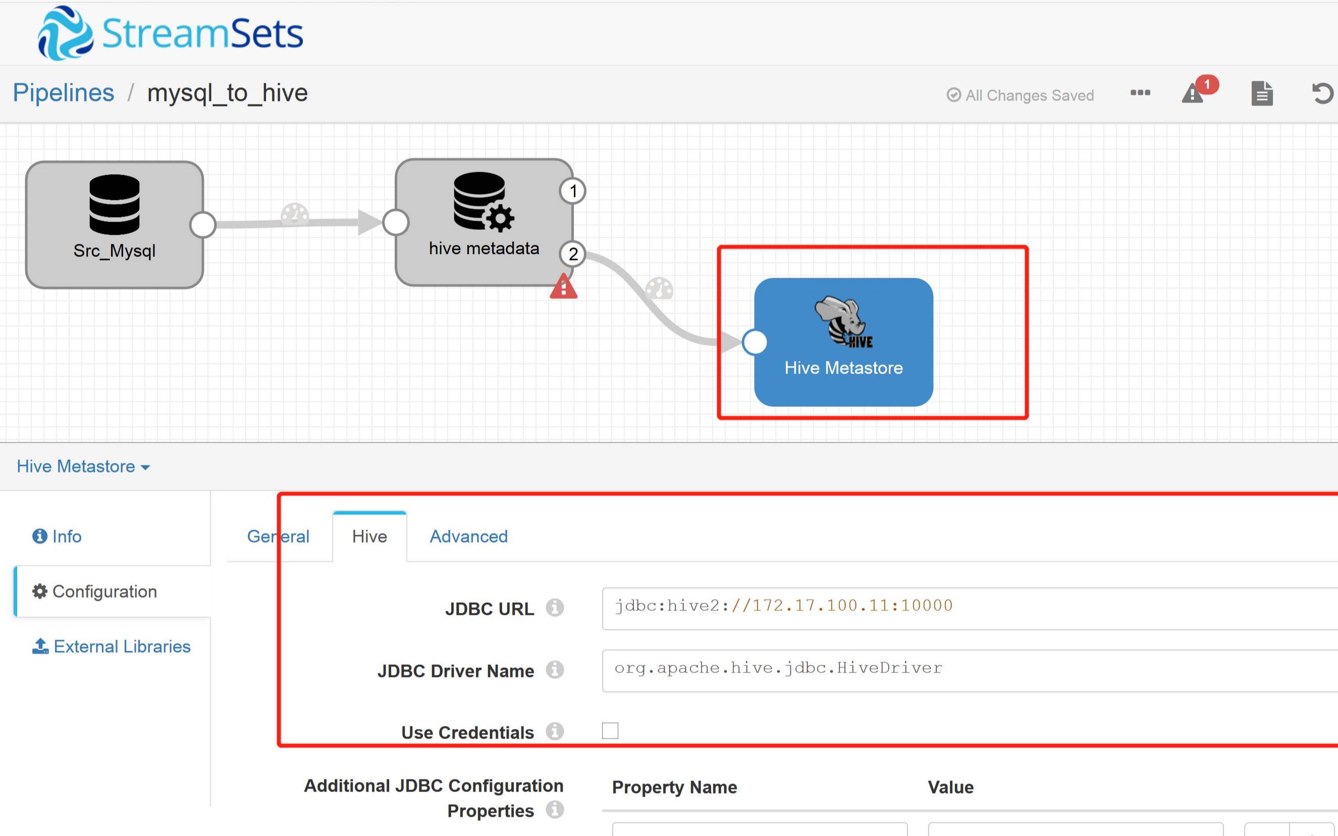This screenshot has width=1338, height=836.
Task: Open the Info section in sidebar
Action: [x=58, y=536]
